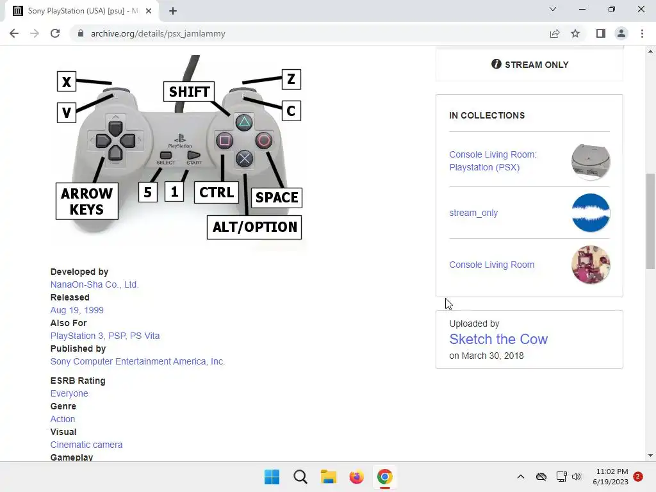Open the browser side panel
Screen dimensions: 656x492
click(x=601, y=33)
